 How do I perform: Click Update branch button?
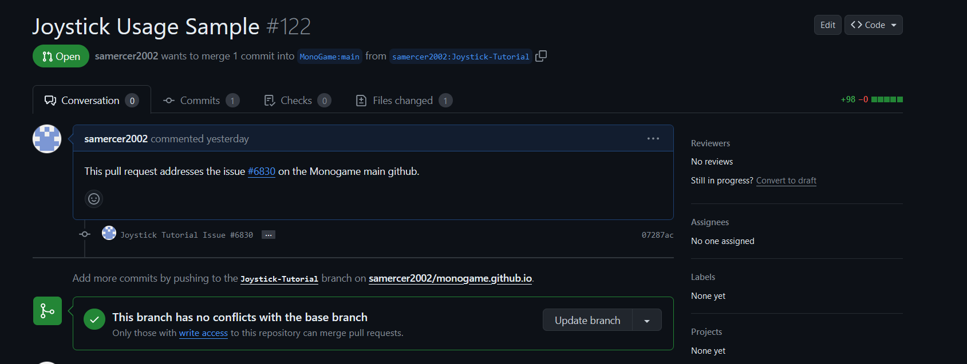[587, 320]
